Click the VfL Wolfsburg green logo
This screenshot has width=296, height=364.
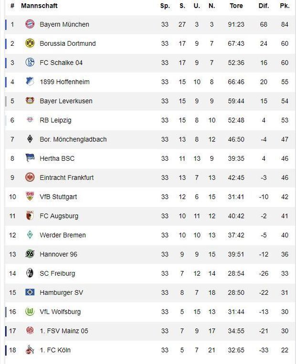point(30,312)
